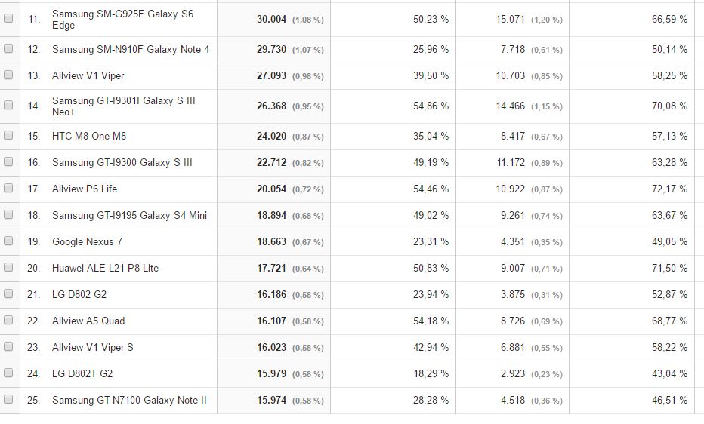This screenshot has width=704, height=424.
Task: Check the LG D802 G2 row box
Action: click(8, 294)
